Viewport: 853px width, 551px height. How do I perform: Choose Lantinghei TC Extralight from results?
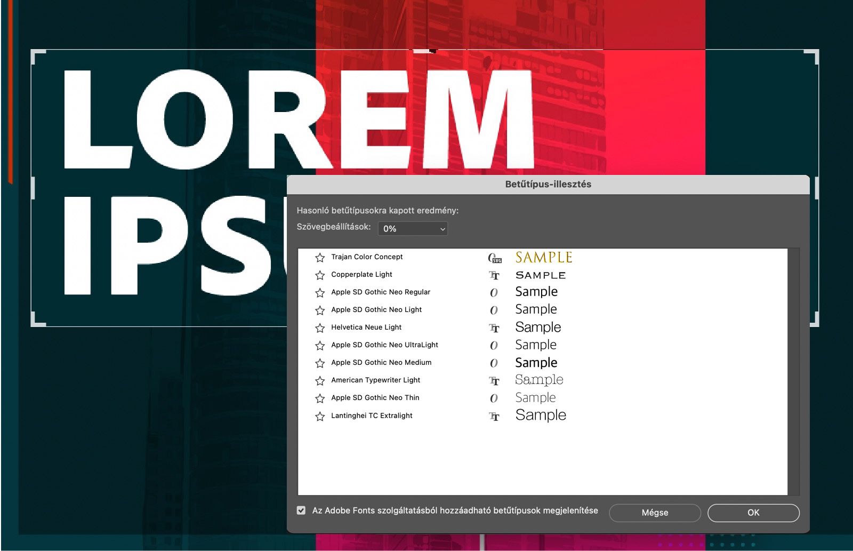click(x=372, y=416)
